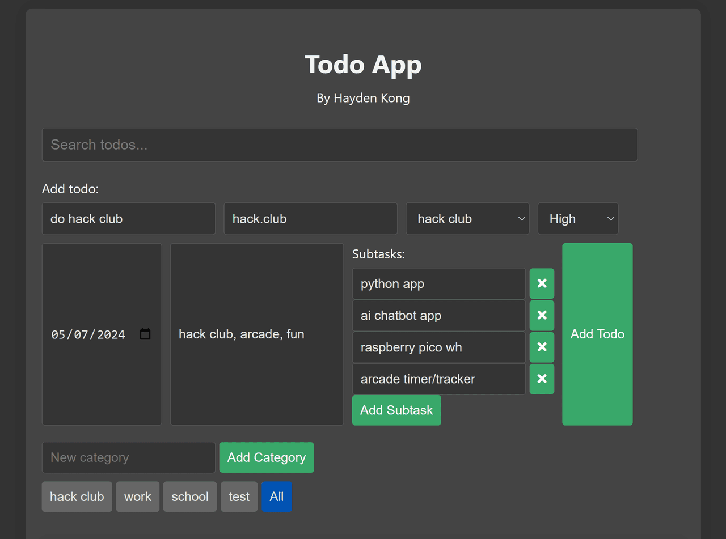Edit the tags field 'hack club, arcade, fun'
Viewport: 726px width, 539px height.
point(256,334)
